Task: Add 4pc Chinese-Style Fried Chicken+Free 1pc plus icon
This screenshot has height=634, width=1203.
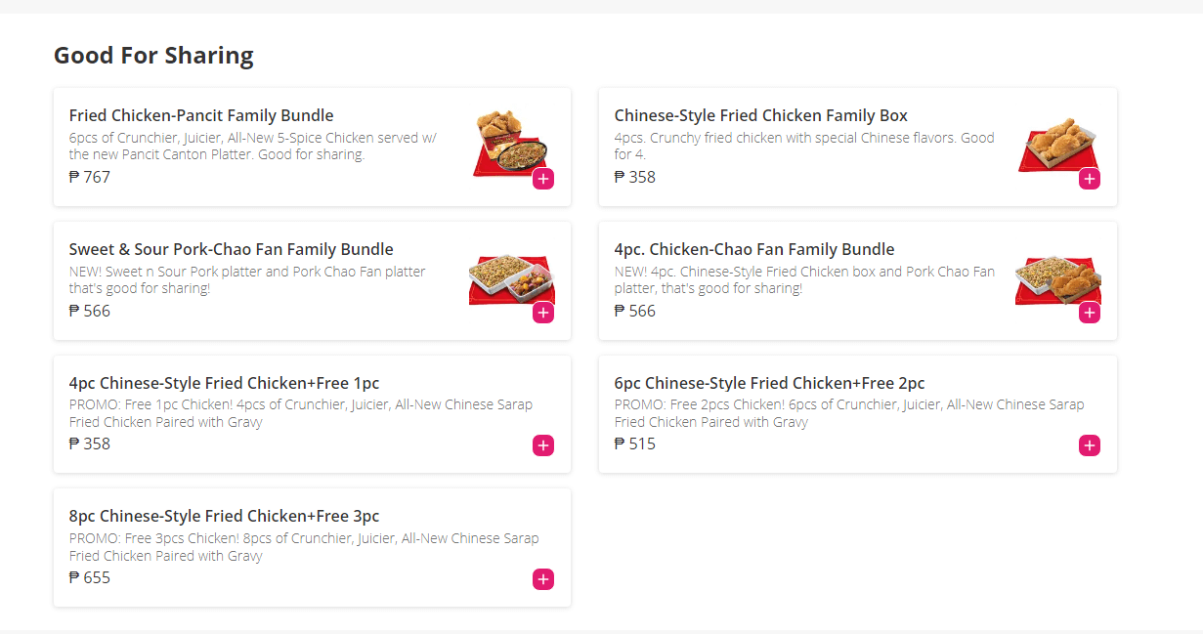Action: click(x=543, y=445)
